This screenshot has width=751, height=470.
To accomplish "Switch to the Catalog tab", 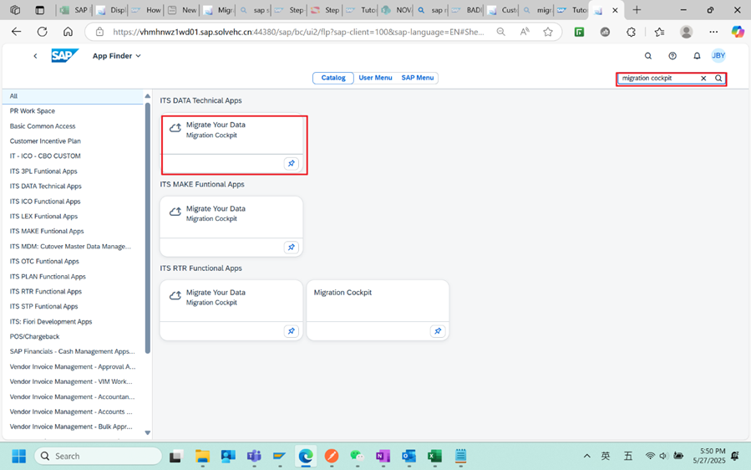I will coord(333,78).
